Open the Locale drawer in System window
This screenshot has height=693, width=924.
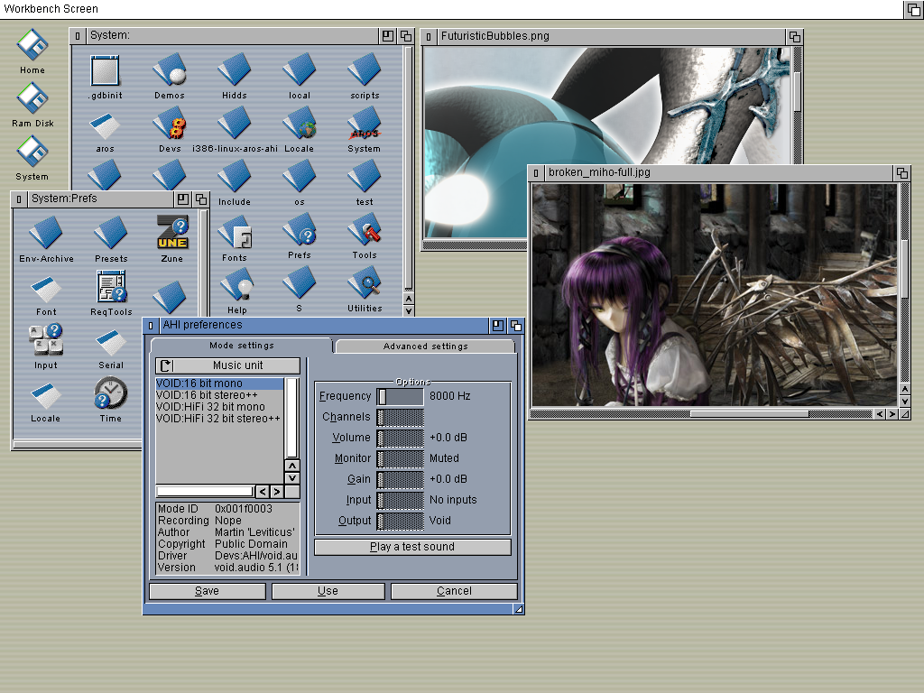tap(300, 124)
